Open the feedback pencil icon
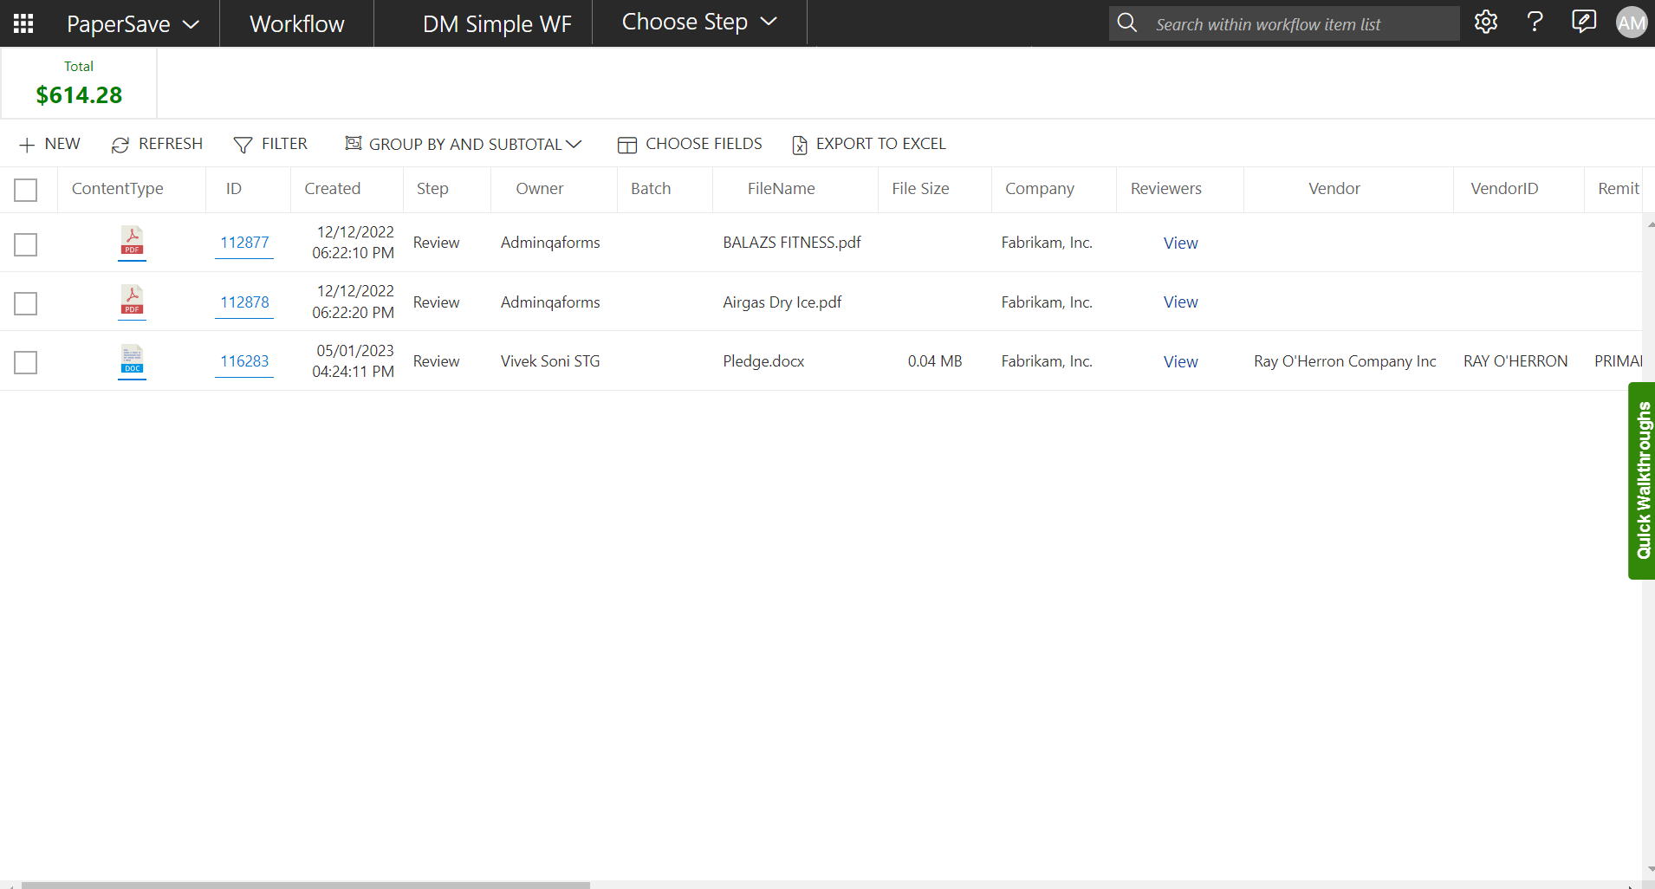Image resolution: width=1655 pixels, height=889 pixels. [1584, 22]
